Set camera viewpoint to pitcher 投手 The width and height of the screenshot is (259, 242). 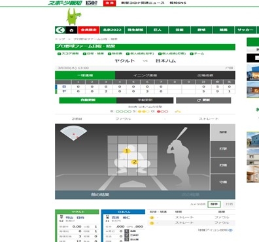pos(214,204)
